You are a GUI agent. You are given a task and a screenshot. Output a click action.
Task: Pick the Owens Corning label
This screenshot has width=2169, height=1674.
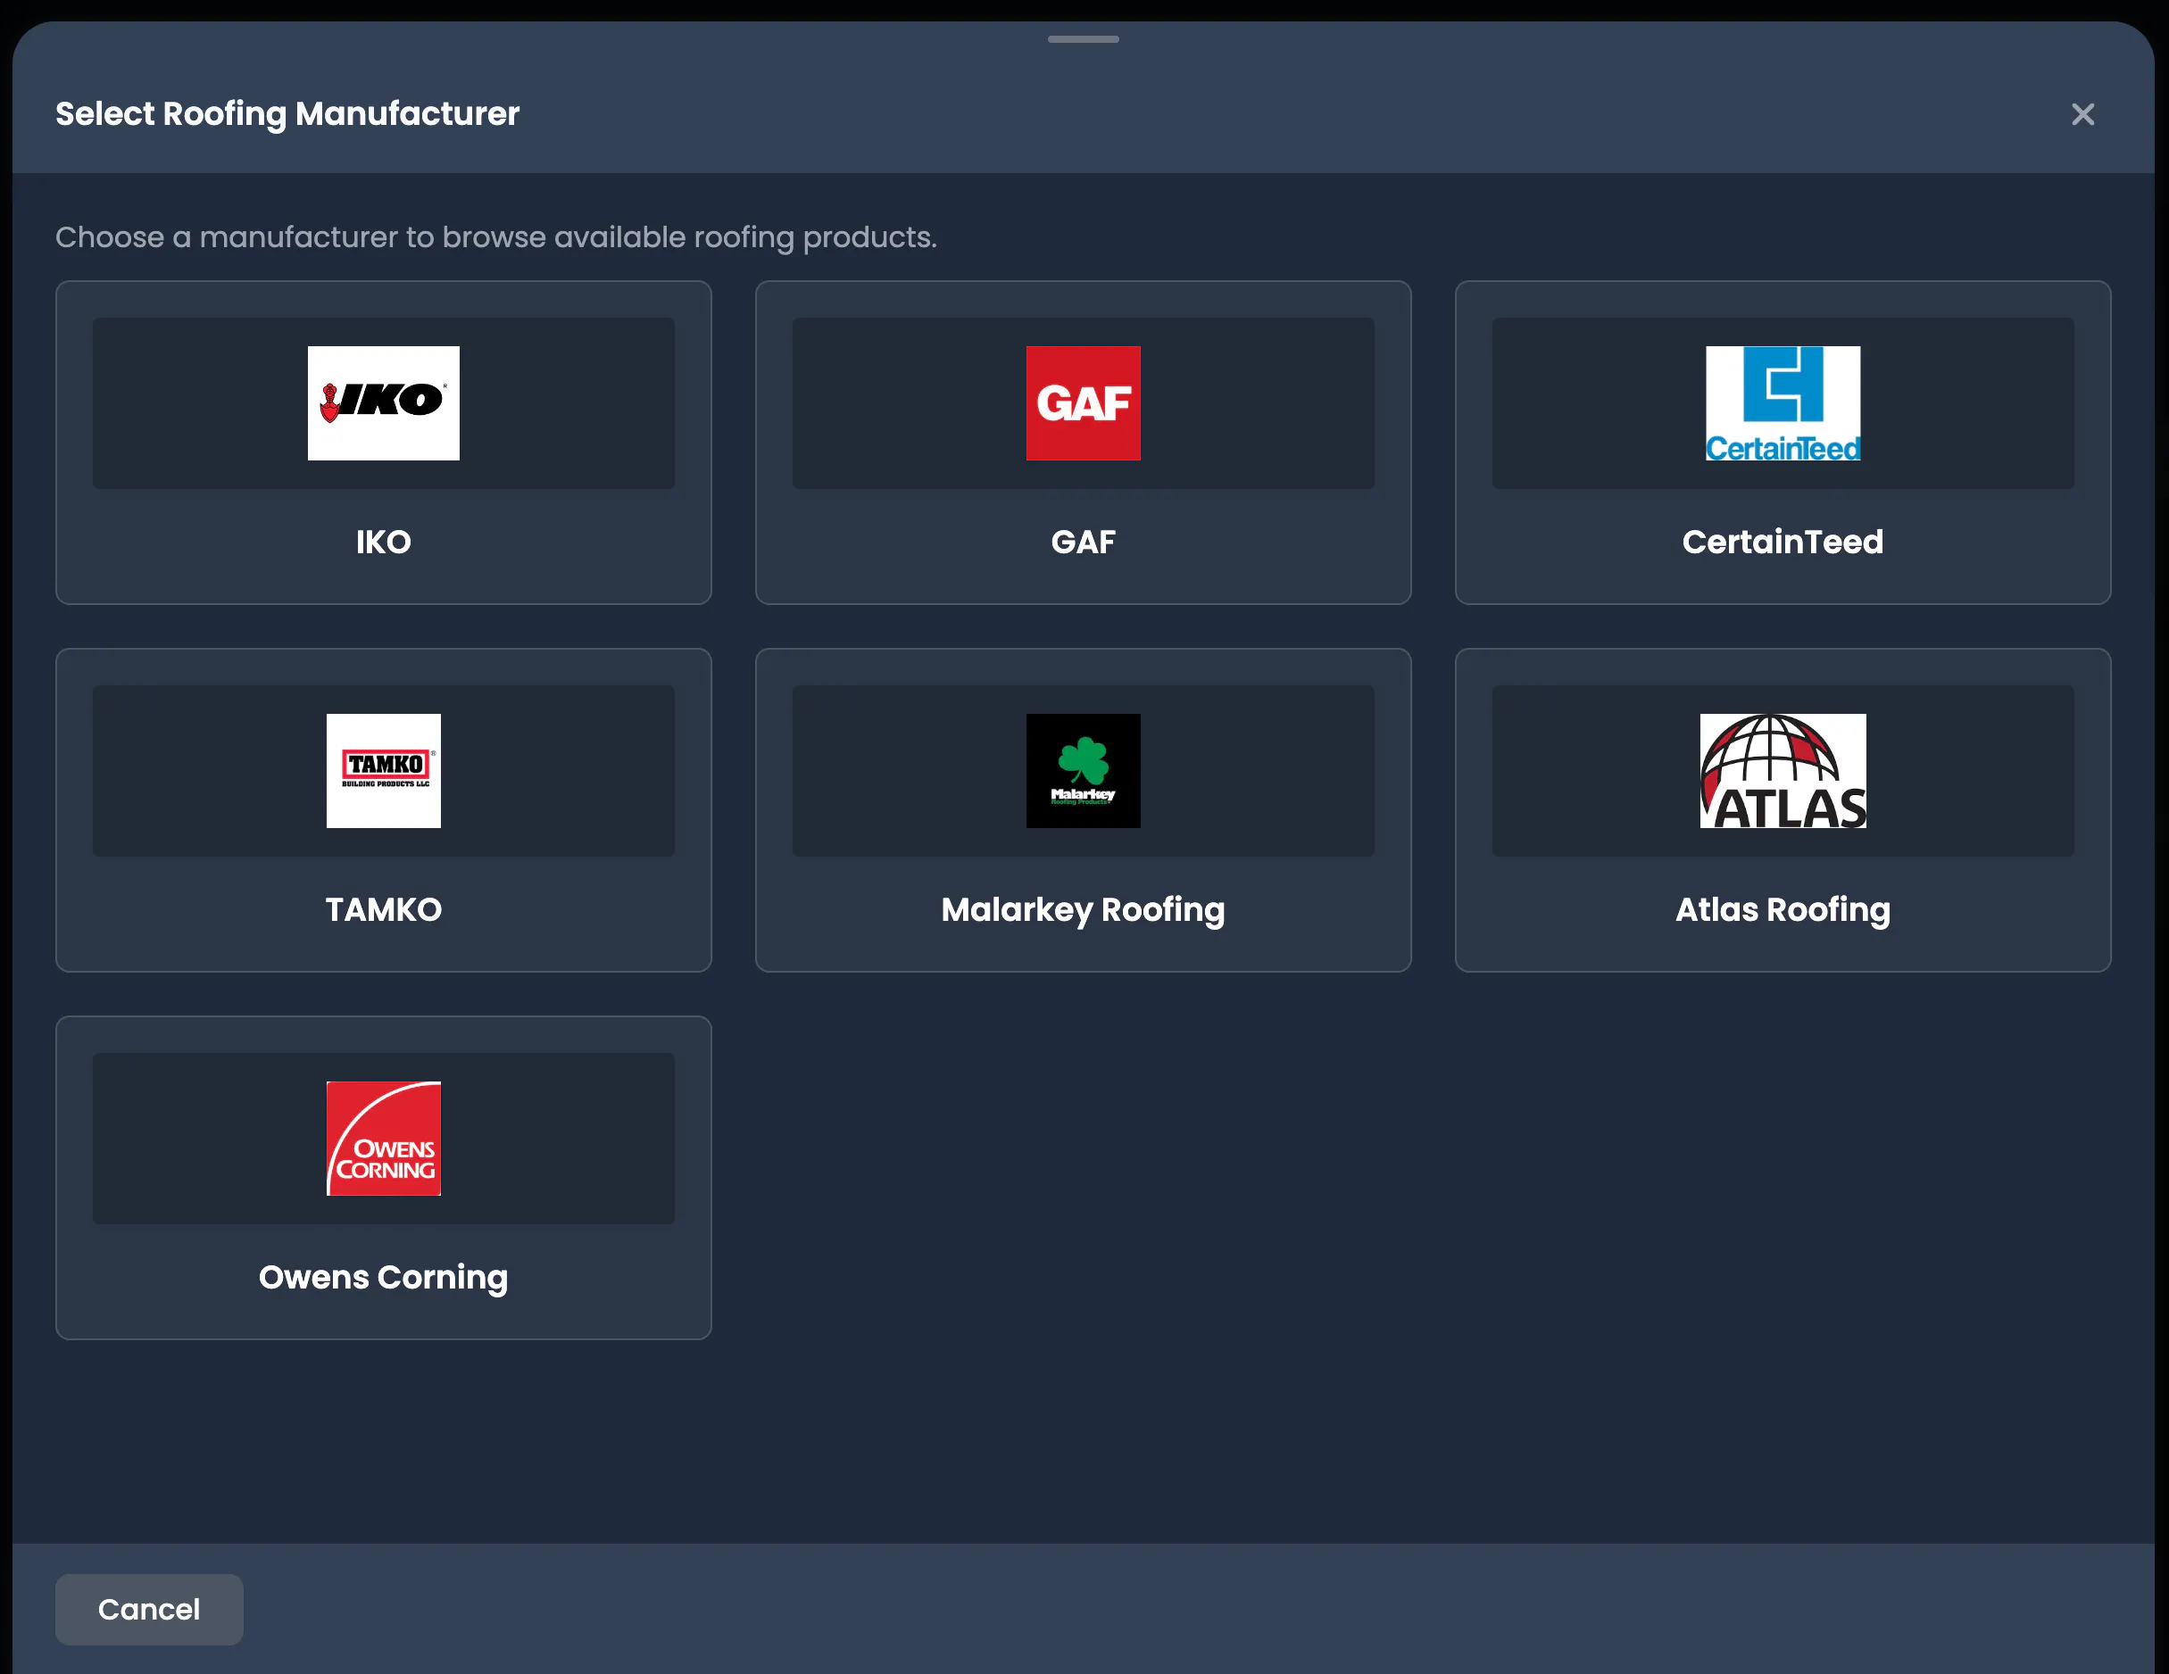383,1278
